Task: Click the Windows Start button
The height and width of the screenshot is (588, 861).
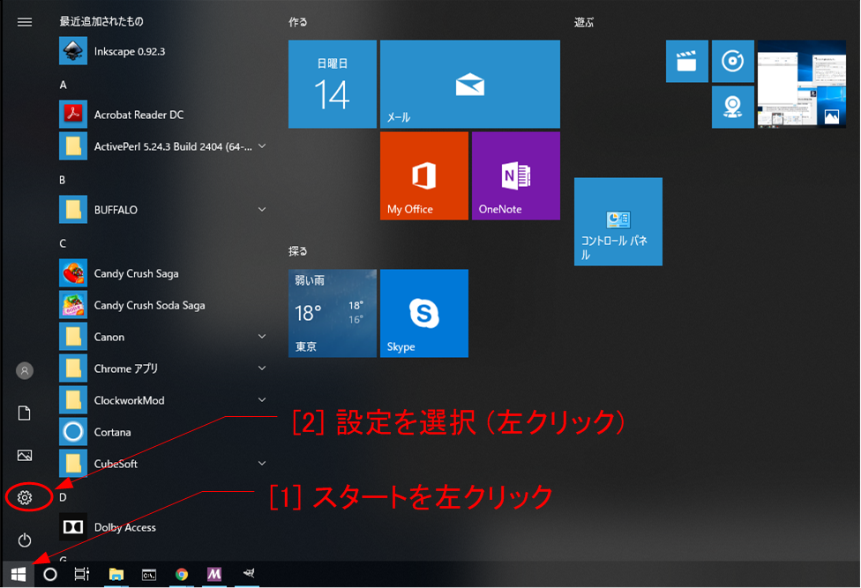Action: click(19, 574)
